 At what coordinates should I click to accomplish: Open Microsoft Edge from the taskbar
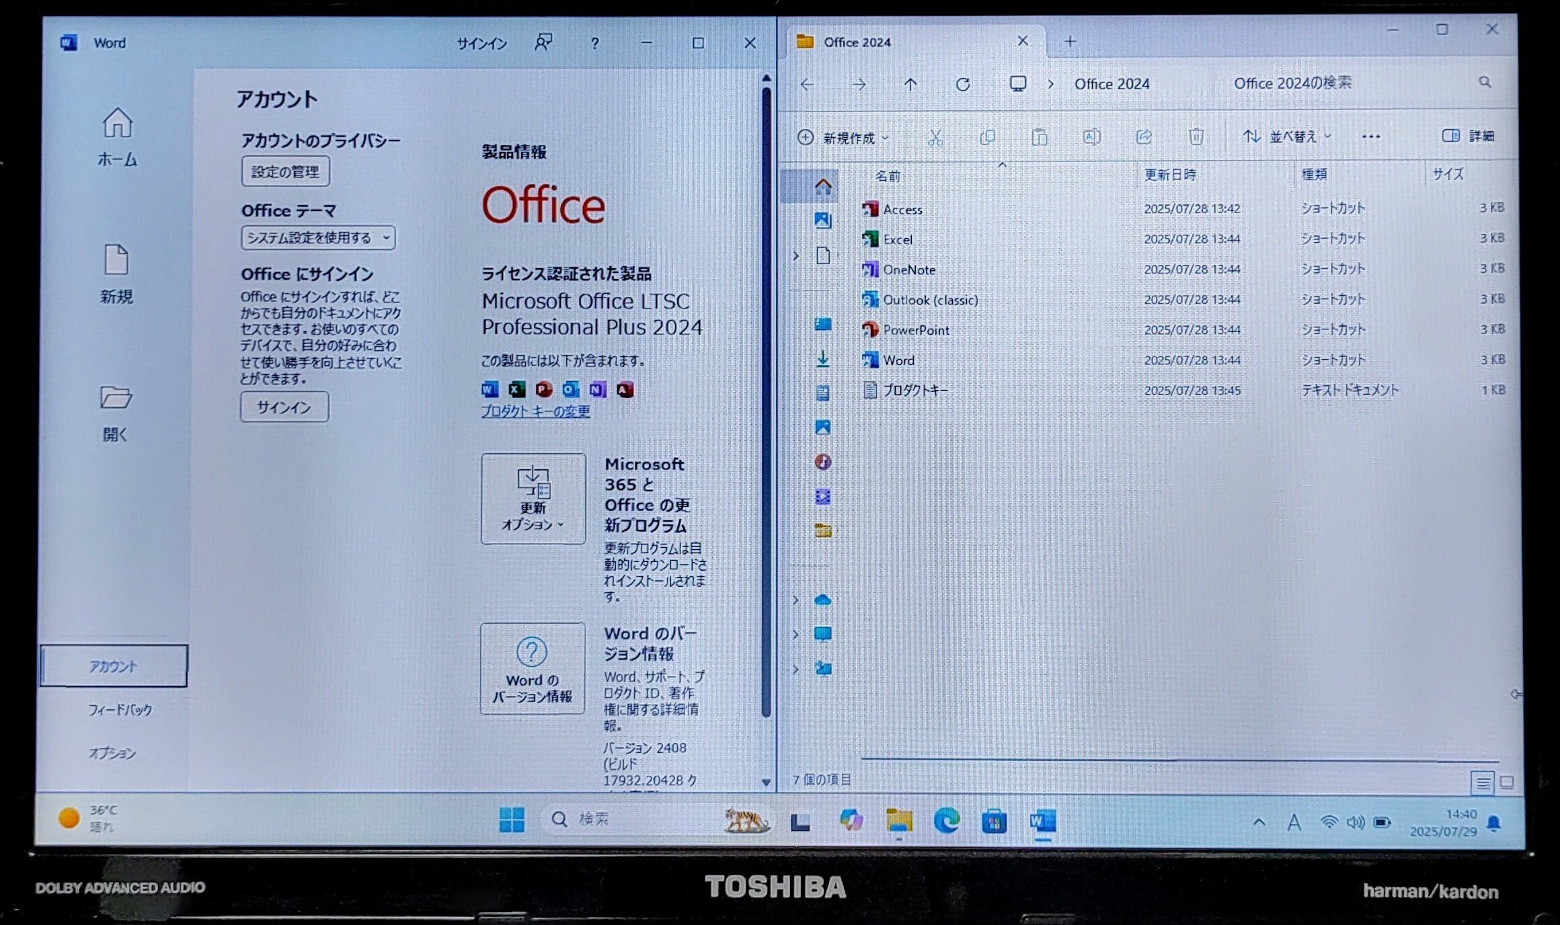(x=947, y=821)
